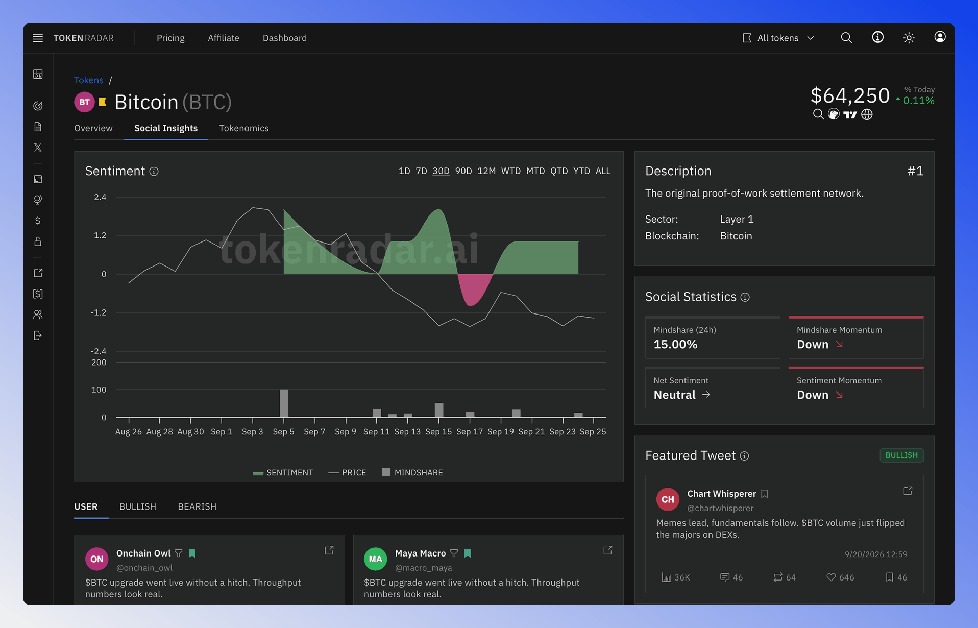Open the hamburger menu
The image size is (978, 628).
click(x=38, y=38)
